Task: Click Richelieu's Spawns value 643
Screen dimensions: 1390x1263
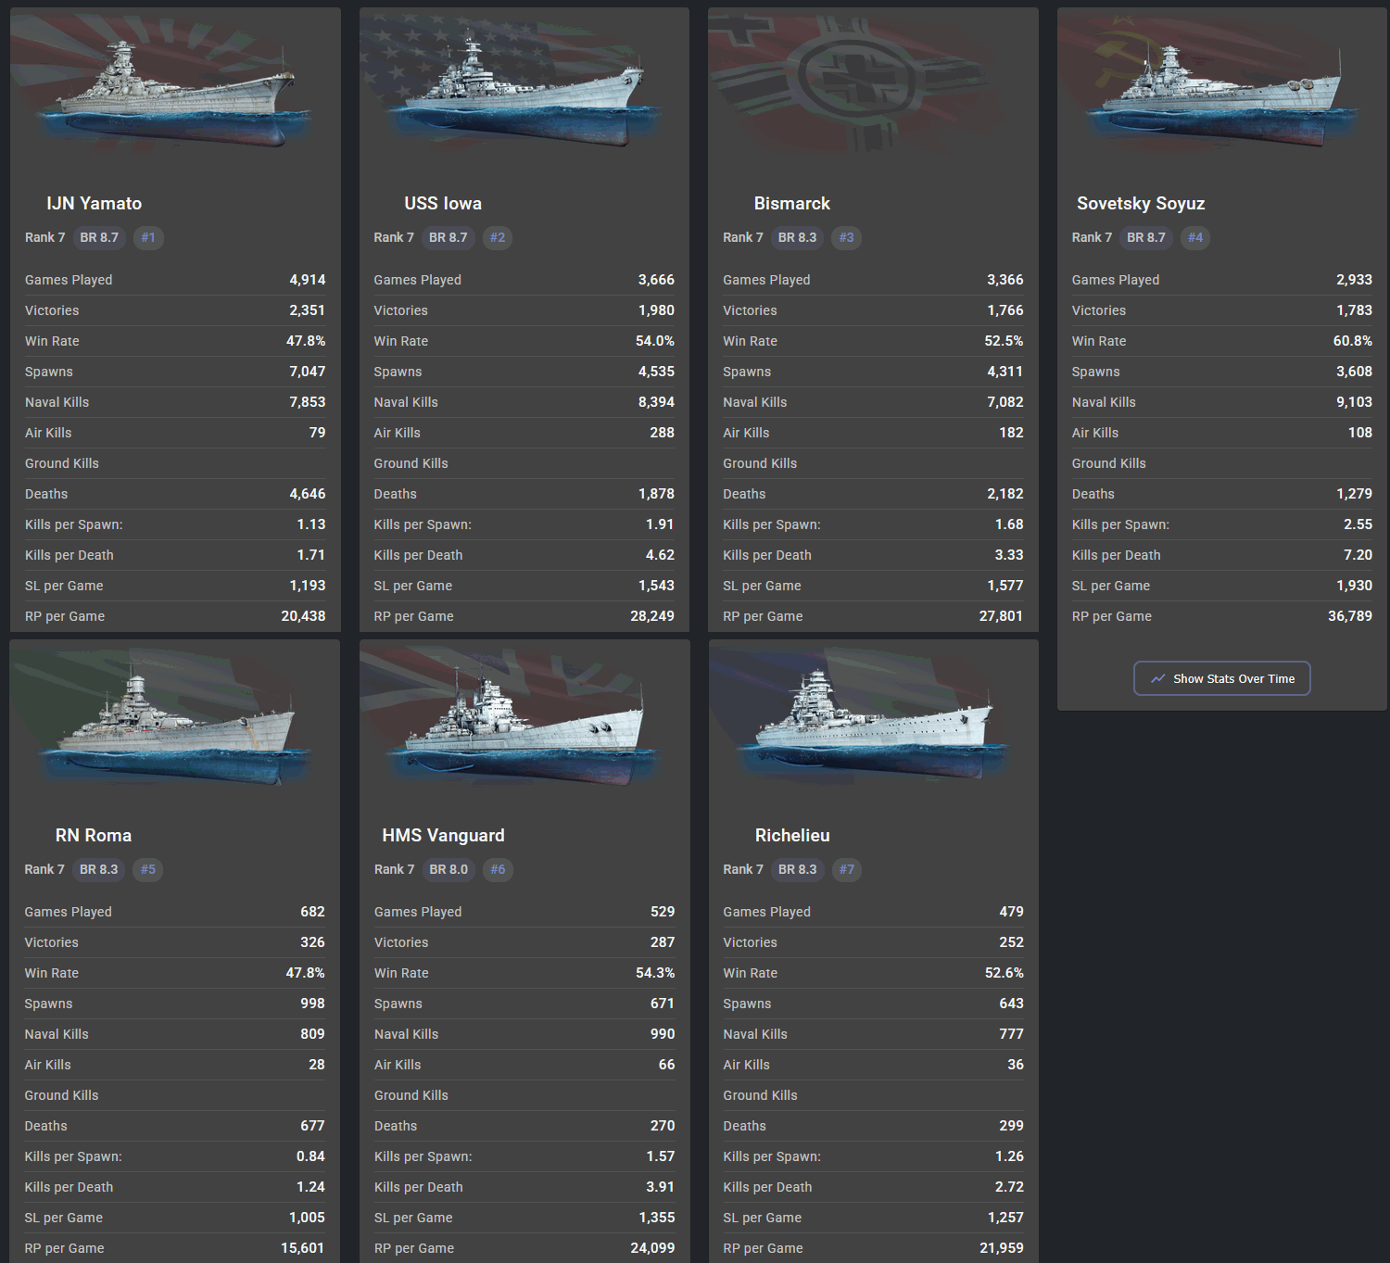Action: pyautogui.click(x=1011, y=1004)
